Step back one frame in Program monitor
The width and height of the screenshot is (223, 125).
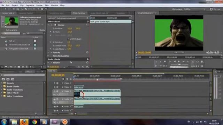pyautogui.click(x=175, y=61)
